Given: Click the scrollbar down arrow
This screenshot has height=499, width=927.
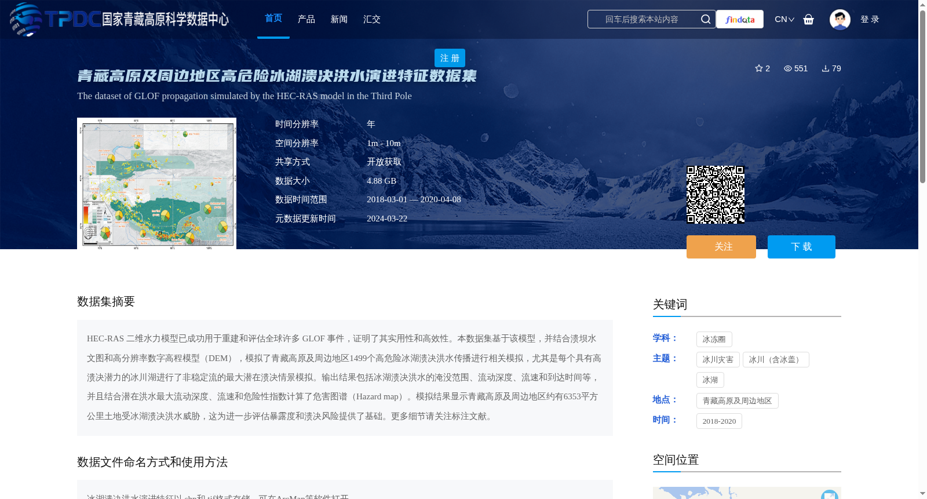Looking at the screenshot, I should [x=922, y=494].
